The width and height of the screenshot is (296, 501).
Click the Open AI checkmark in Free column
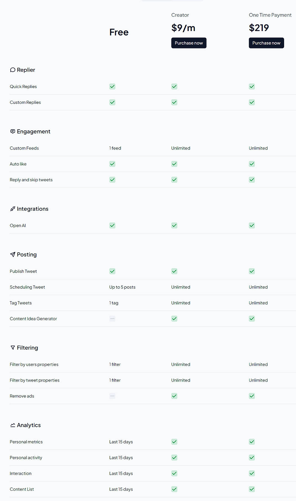pyautogui.click(x=112, y=225)
